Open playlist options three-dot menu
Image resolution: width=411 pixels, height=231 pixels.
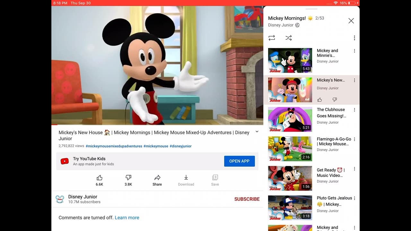point(354,38)
